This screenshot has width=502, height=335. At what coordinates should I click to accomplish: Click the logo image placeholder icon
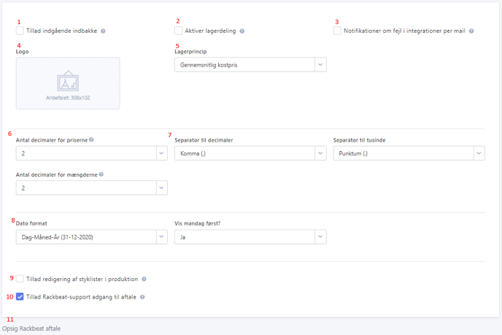(68, 81)
